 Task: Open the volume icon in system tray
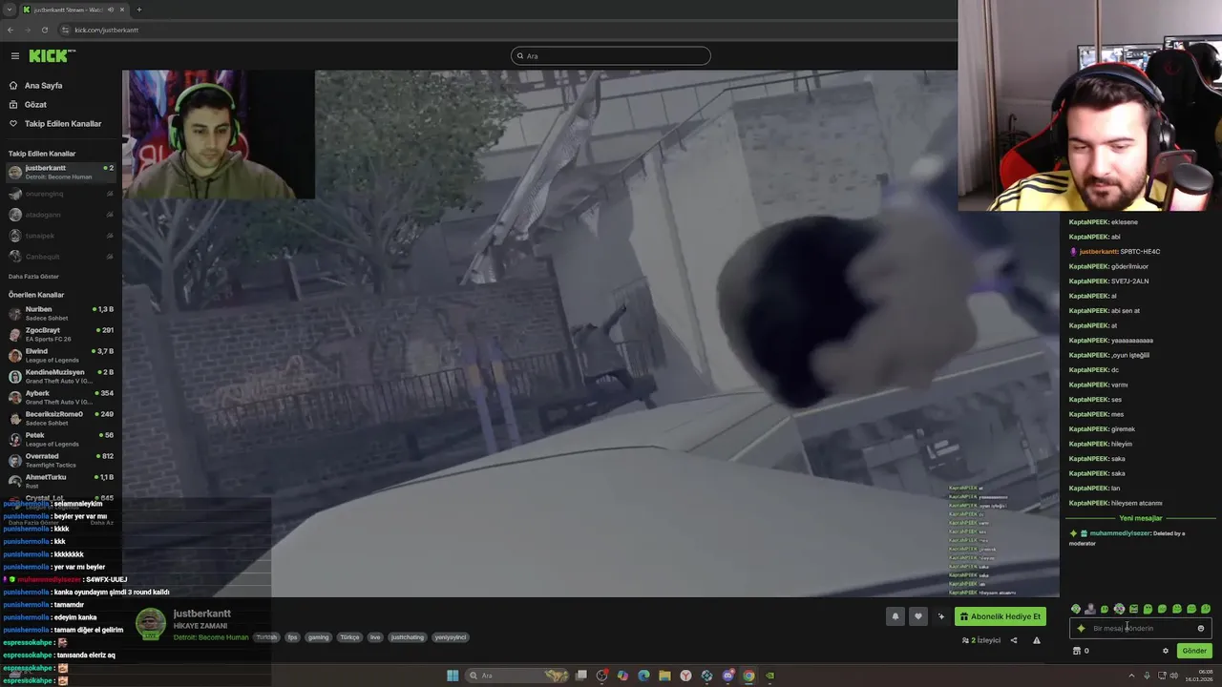(x=1173, y=676)
